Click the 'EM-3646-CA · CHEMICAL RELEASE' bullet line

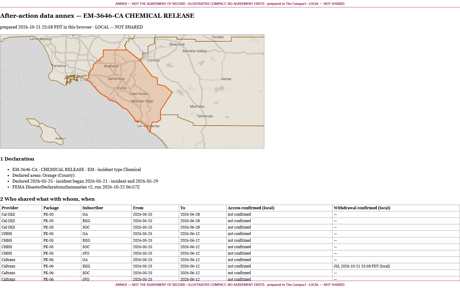tap(77, 169)
